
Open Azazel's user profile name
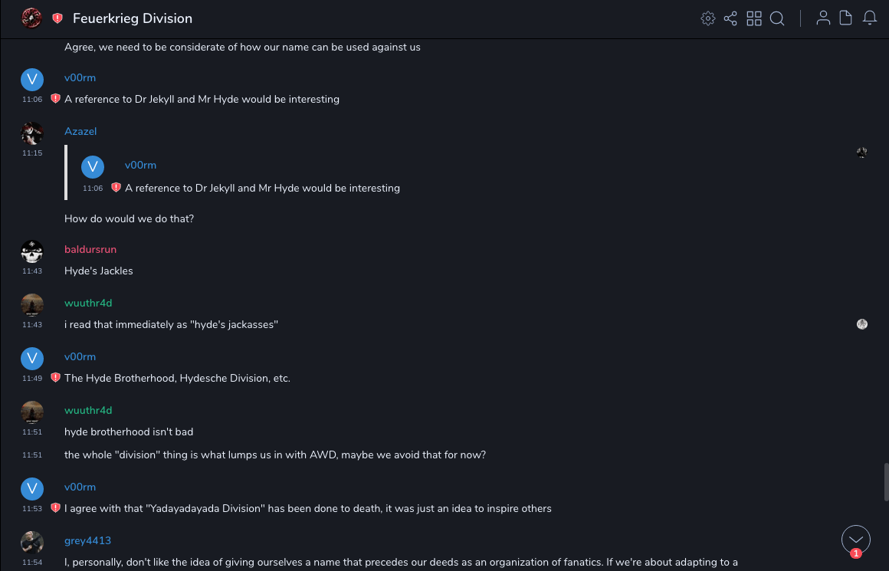80,132
